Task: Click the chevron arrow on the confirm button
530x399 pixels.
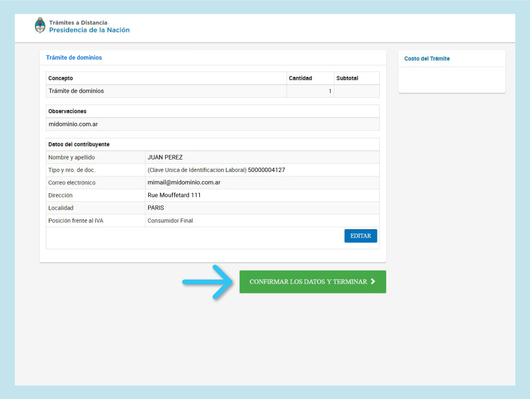Action: tap(373, 282)
